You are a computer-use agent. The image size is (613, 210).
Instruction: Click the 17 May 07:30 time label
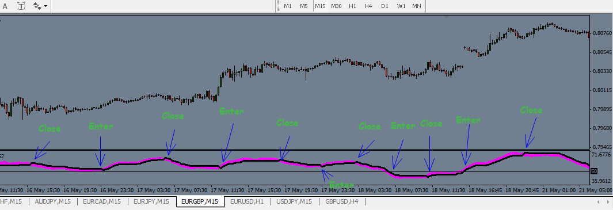[x=190, y=190]
